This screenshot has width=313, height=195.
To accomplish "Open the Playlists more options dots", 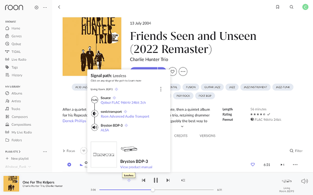I will click(x=45, y=152).
